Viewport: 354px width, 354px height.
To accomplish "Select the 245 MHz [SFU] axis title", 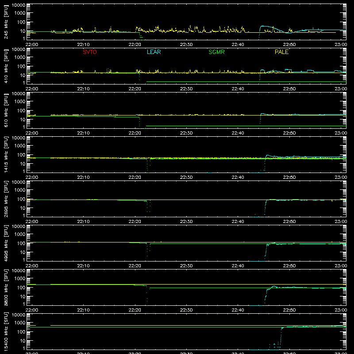I will (x=6, y=22).
